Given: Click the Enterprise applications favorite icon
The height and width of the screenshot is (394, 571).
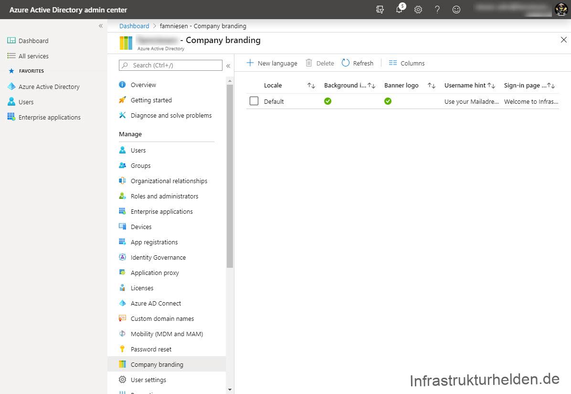Looking at the screenshot, I should pos(11,117).
